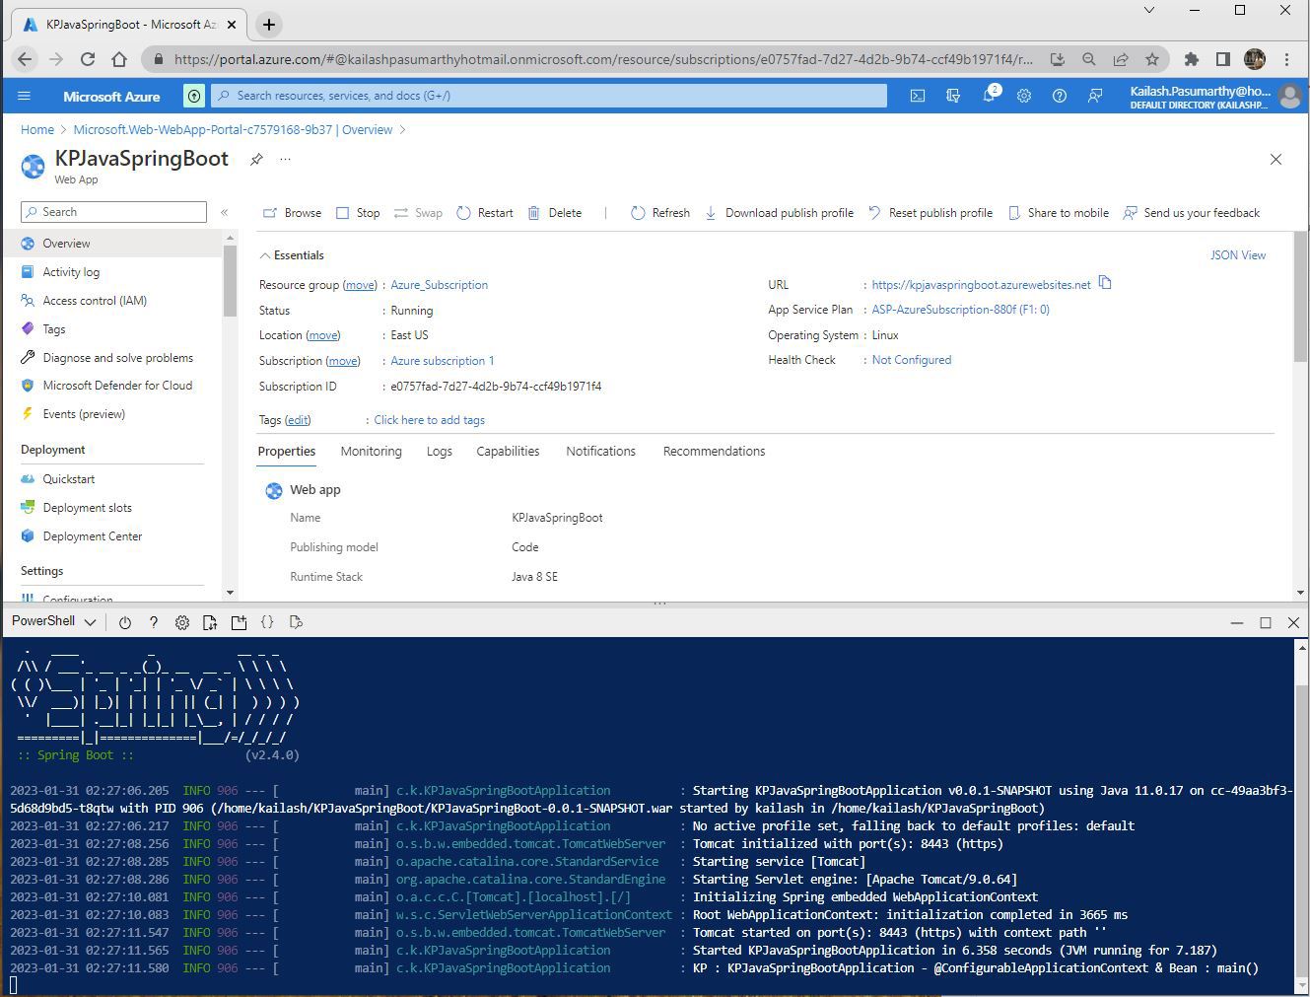
Task: Open the Azure subscription 1 link
Action: 442,361
